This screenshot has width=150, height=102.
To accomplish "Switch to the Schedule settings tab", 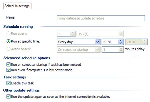I will pyautogui.click(x=17, y=6).
